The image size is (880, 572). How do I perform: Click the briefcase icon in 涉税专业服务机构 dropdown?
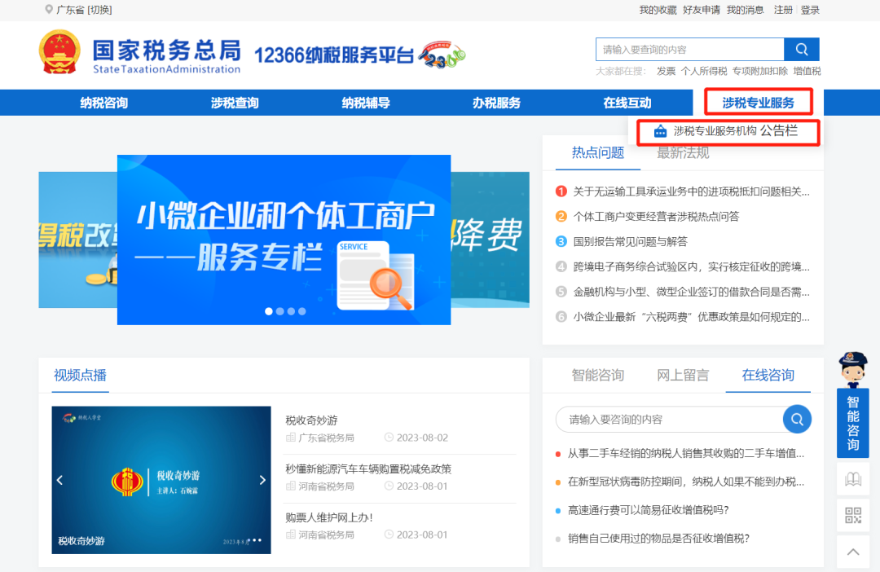pyautogui.click(x=660, y=131)
